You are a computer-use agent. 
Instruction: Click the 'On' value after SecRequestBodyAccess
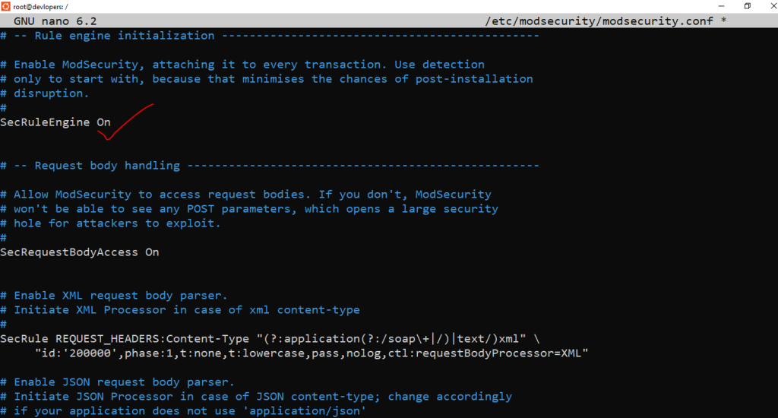[x=152, y=252]
